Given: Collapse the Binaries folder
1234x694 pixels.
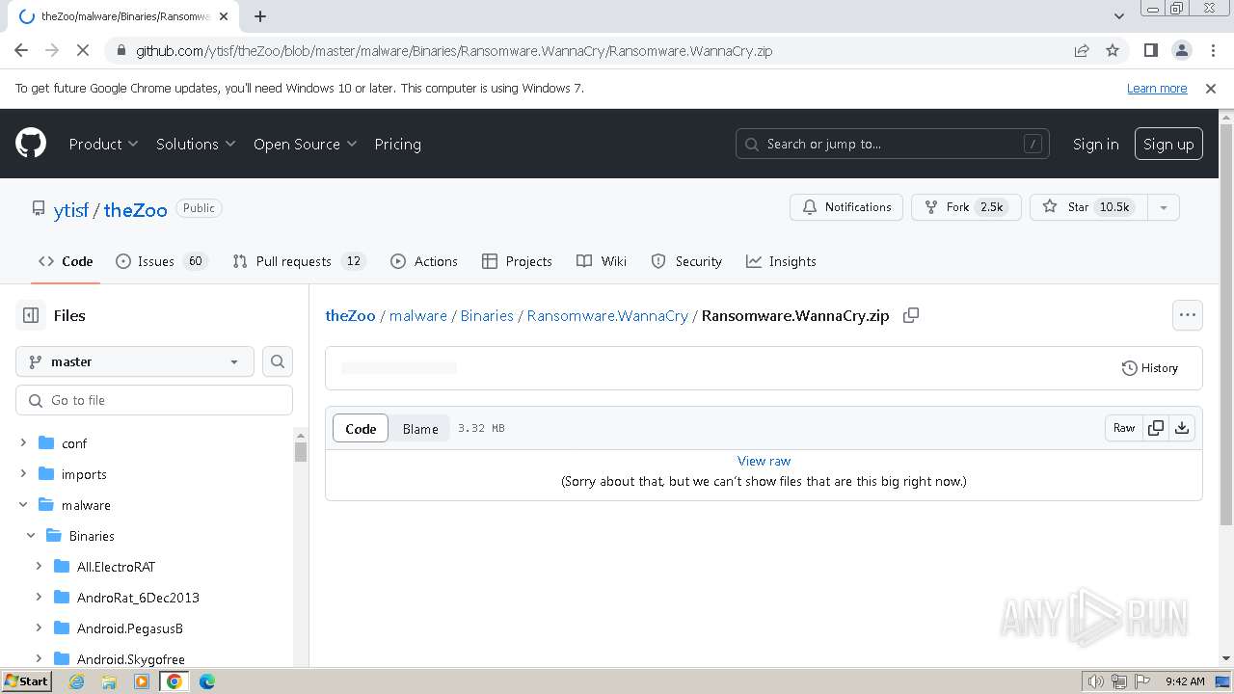Looking at the screenshot, I should [31, 536].
